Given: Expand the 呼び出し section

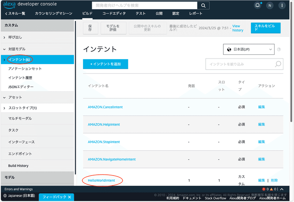Looking at the screenshot, I should [x=4, y=38].
